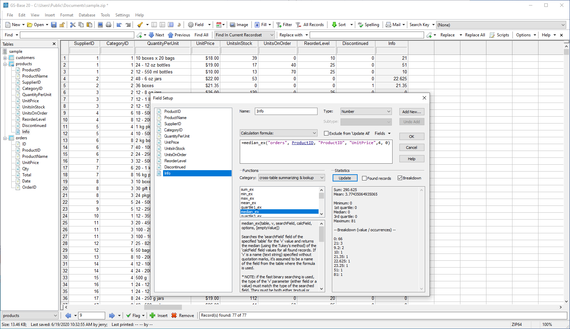The image size is (570, 329).
Task: Click the New document icon
Action: pyautogui.click(x=8, y=25)
